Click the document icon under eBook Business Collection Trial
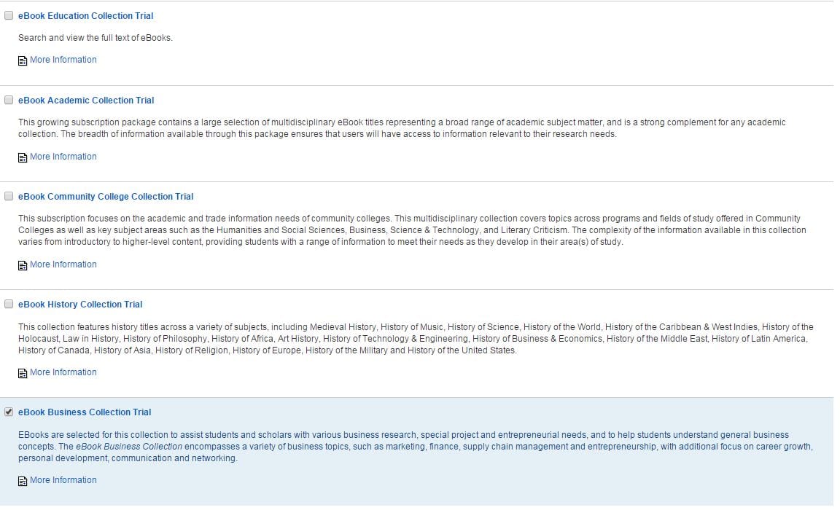Viewport: 840px width, 510px height. (x=22, y=481)
